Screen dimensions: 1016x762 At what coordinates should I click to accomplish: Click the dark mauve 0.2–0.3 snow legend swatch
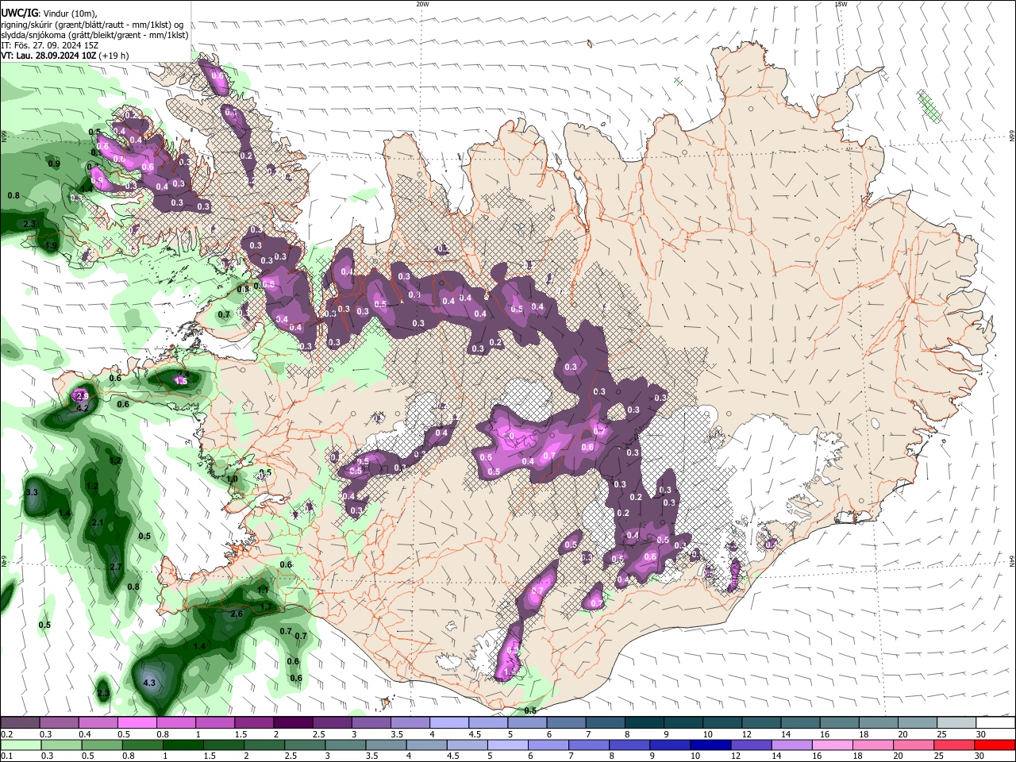[20, 722]
